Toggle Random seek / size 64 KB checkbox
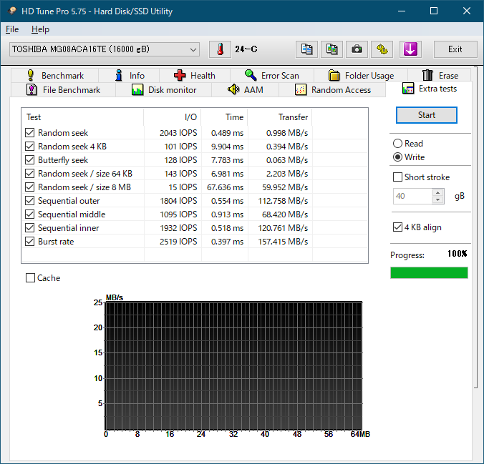Image resolution: width=484 pixels, height=464 pixels. click(x=29, y=174)
